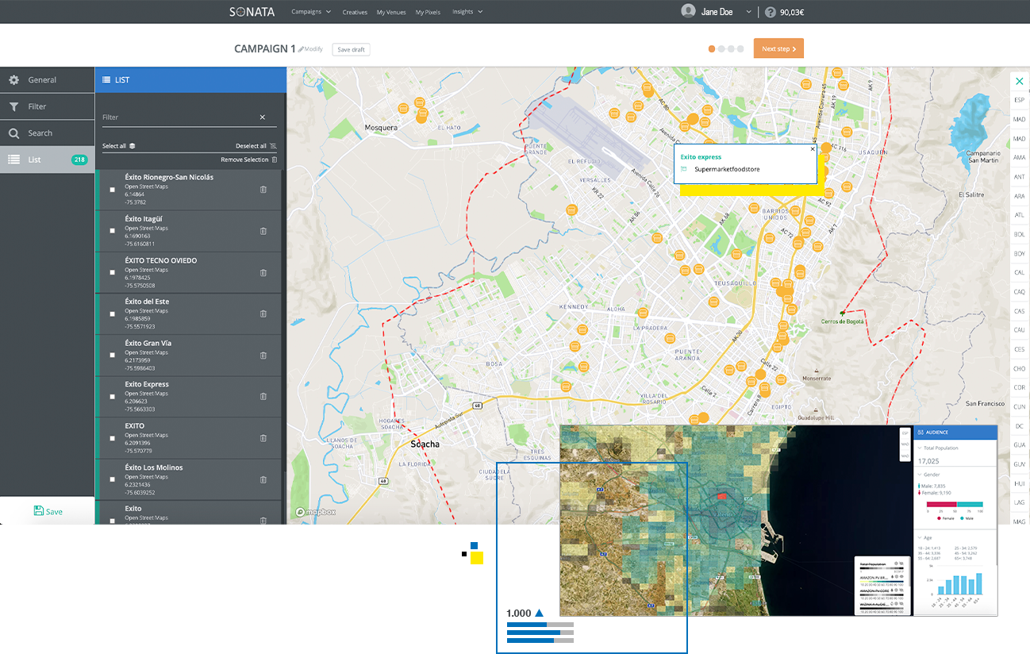Delete Éxito Los Molinos with its trash icon
Image resolution: width=1030 pixels, height=654 pixels.
(263, 480)
